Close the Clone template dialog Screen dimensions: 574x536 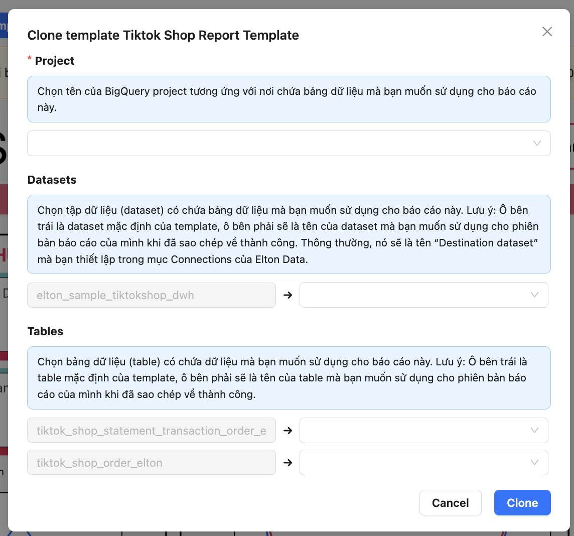pyautogui.click(x=547, y=32)
